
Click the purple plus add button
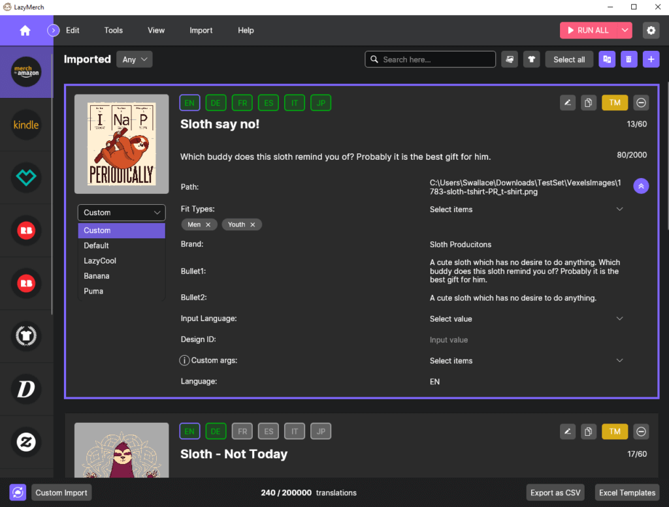click(x=651, y=59)
